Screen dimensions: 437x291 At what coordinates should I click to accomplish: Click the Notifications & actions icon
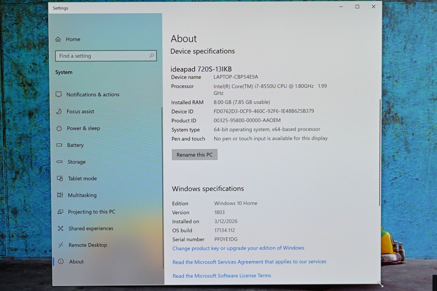tap(58, 94)
